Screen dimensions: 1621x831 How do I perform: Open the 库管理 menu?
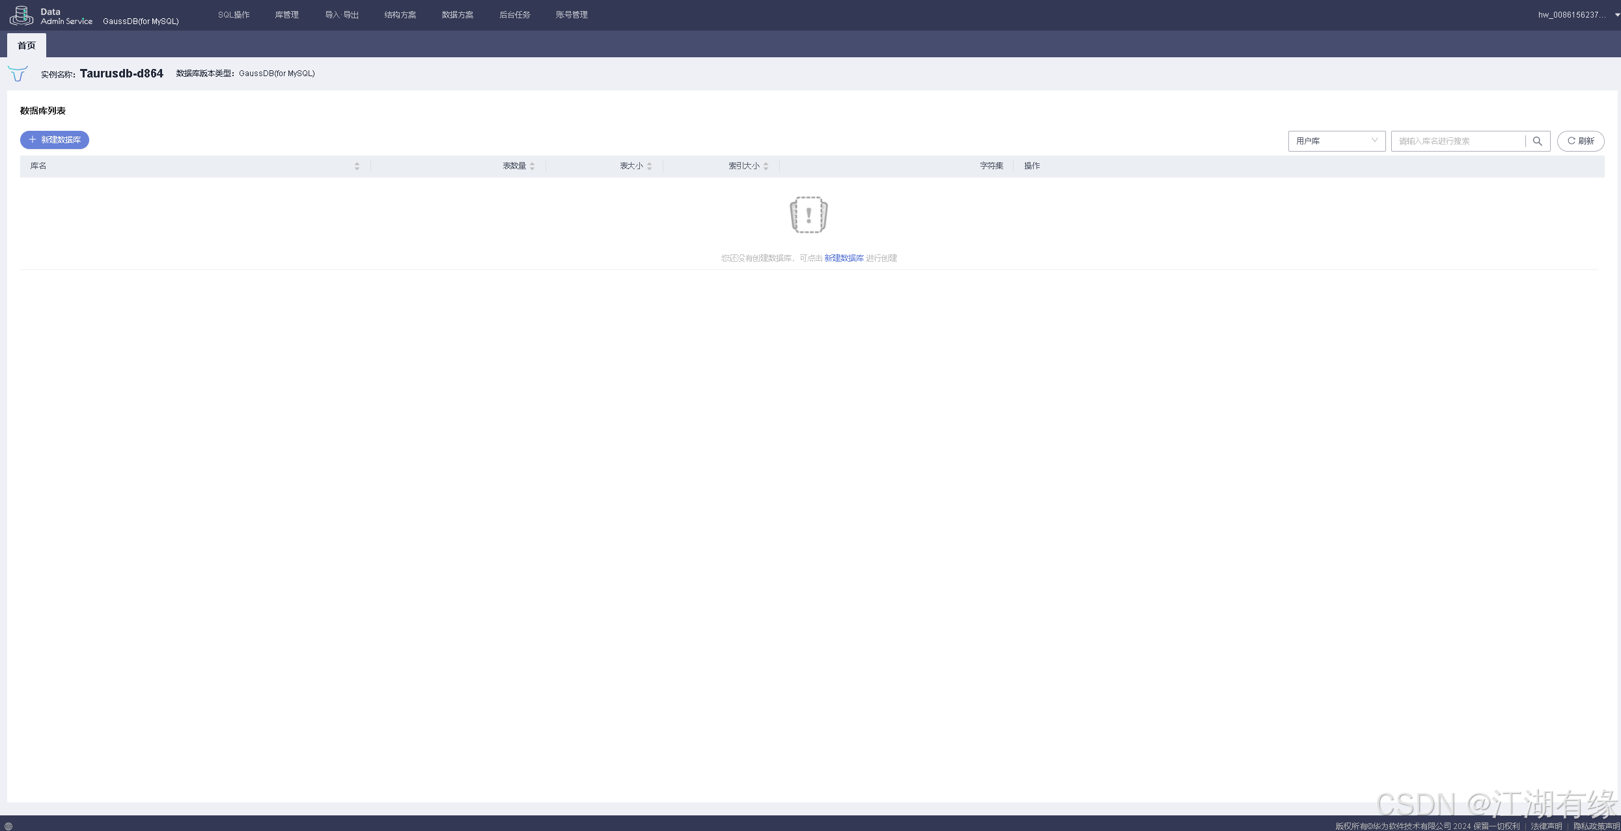pos(286,15)
